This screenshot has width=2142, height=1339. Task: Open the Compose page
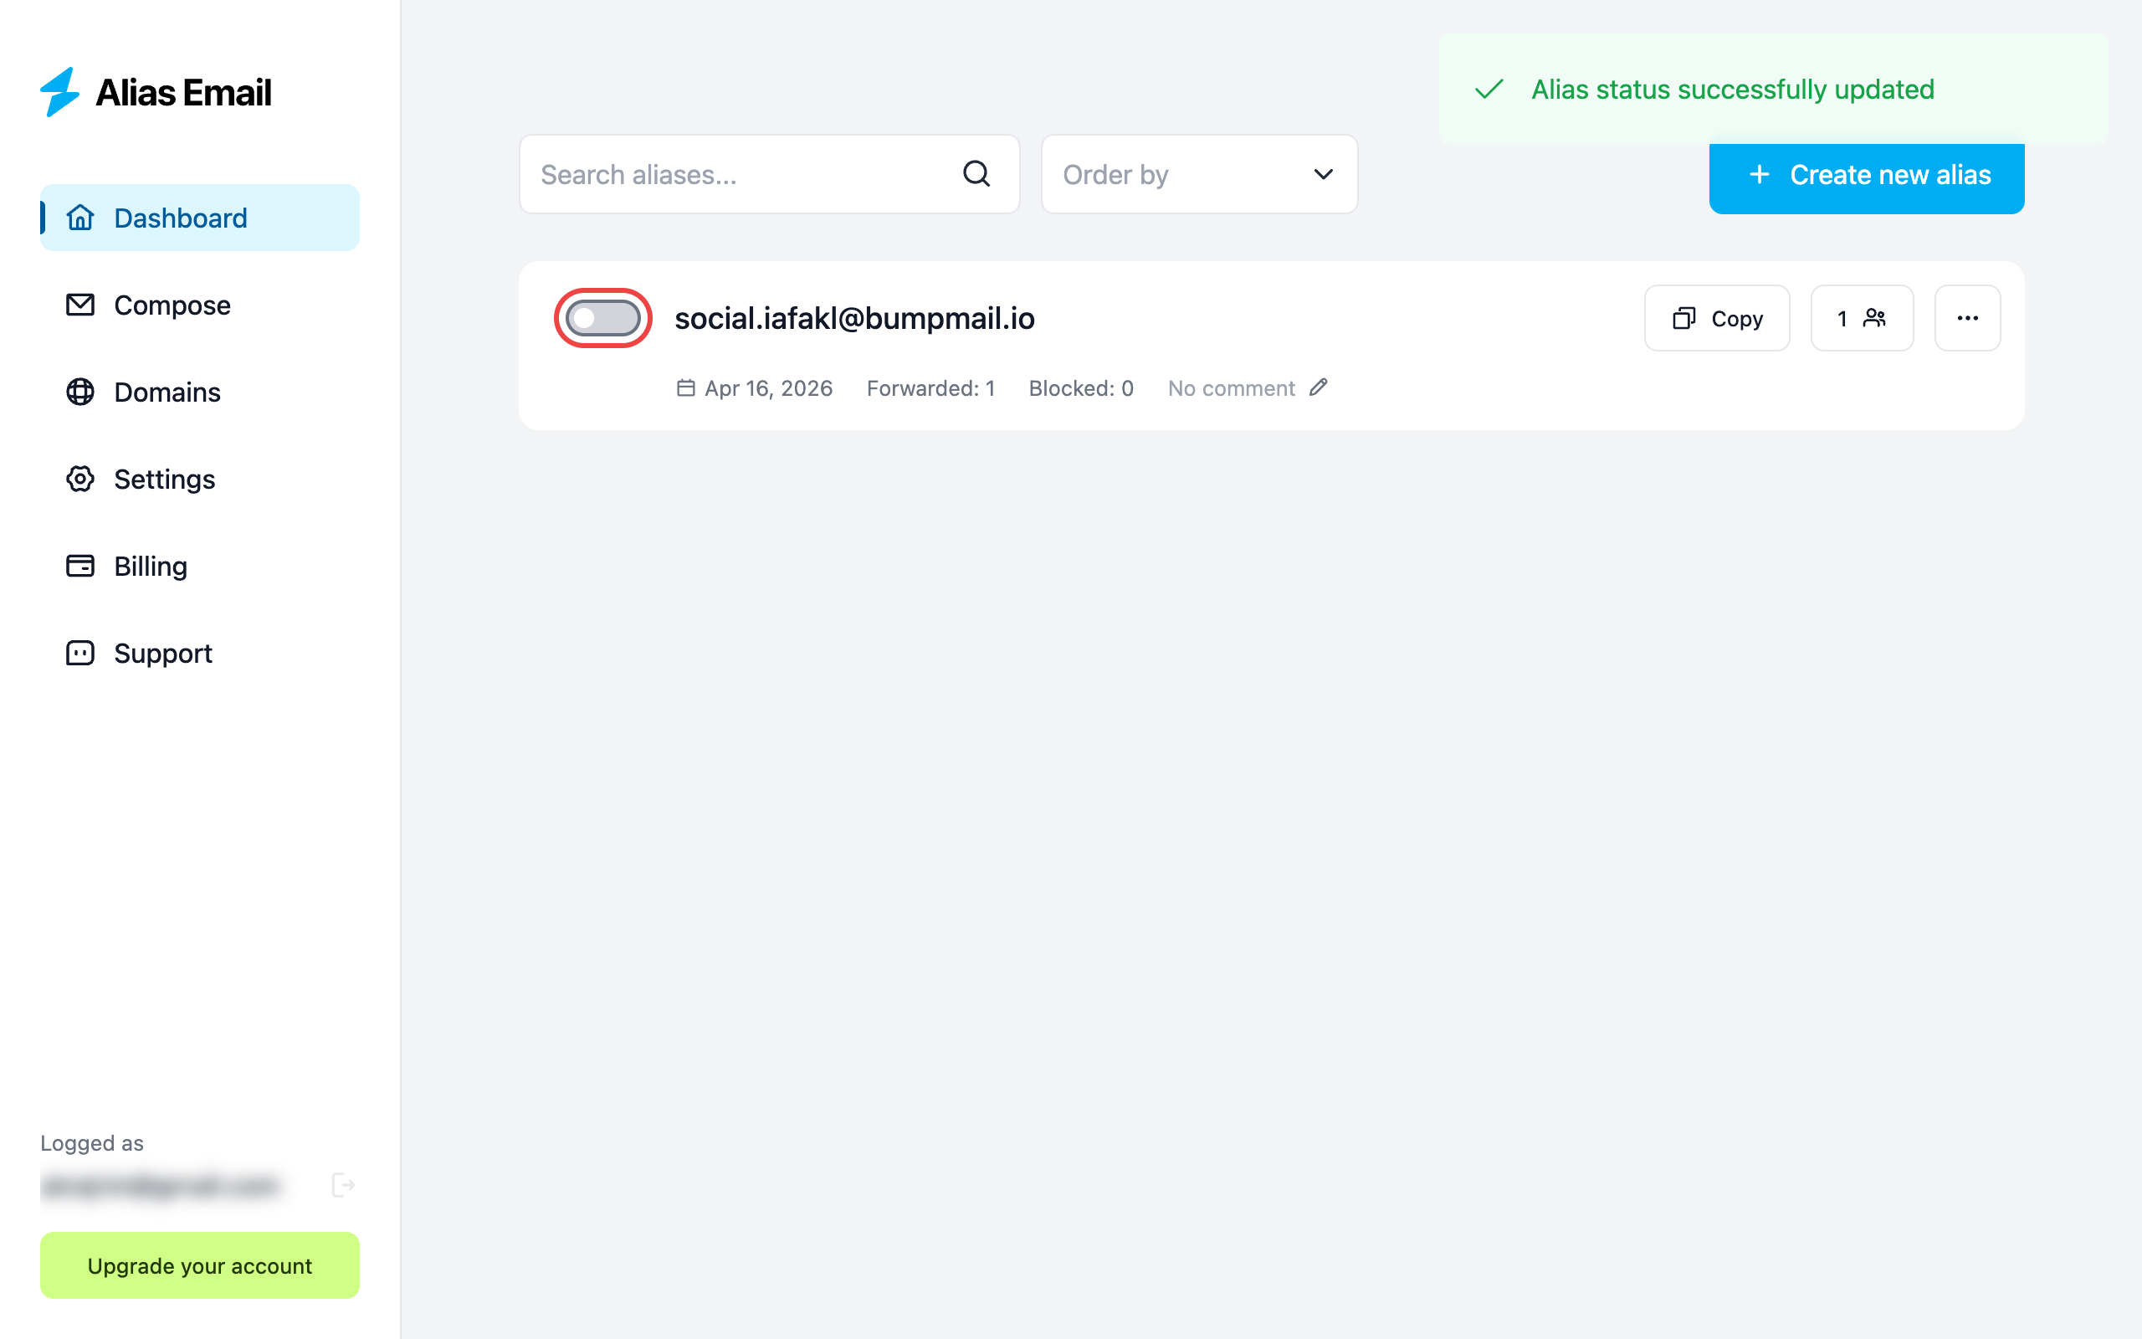point(172,305)
